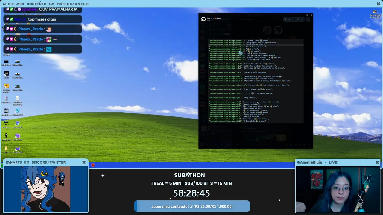The image size is (383, 215).
Task: Close the top banner with the X
Action: [x=379, y=4]
